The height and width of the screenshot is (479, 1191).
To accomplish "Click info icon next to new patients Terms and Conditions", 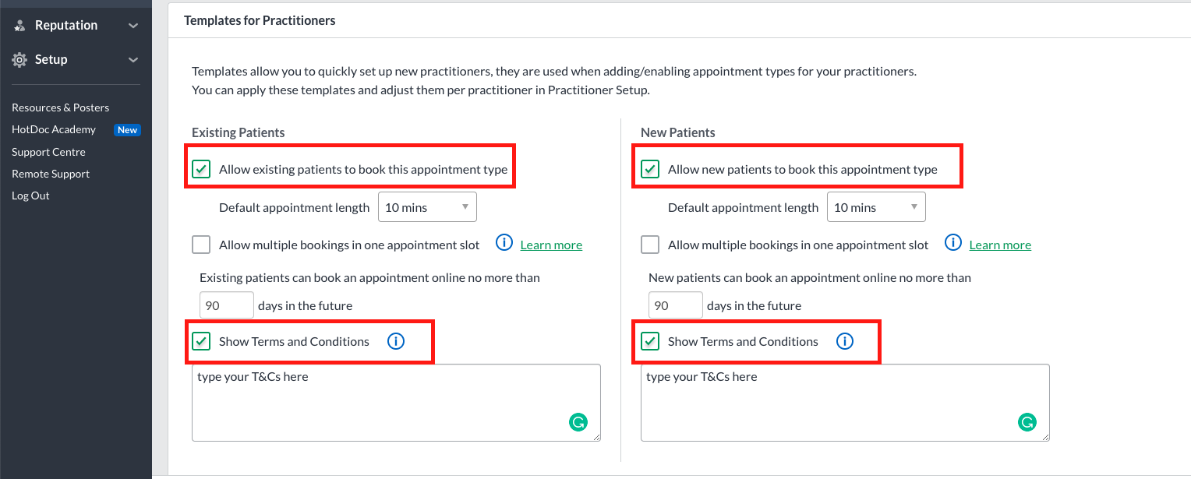I will click(845, 341).
